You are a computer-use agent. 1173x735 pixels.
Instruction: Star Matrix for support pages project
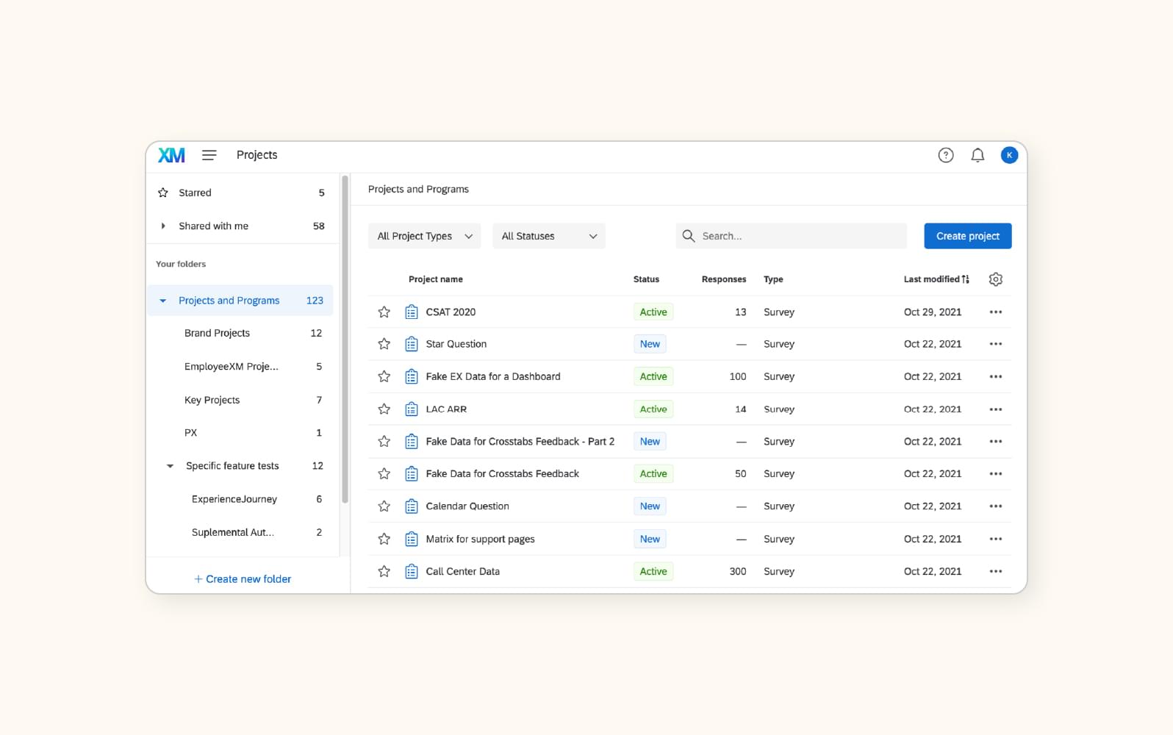point(384,539)
